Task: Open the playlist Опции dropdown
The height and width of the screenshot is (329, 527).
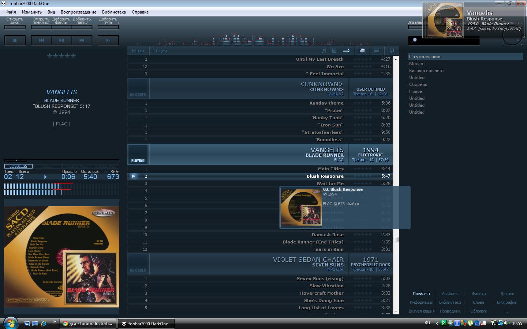Action: tap(160, 51)
